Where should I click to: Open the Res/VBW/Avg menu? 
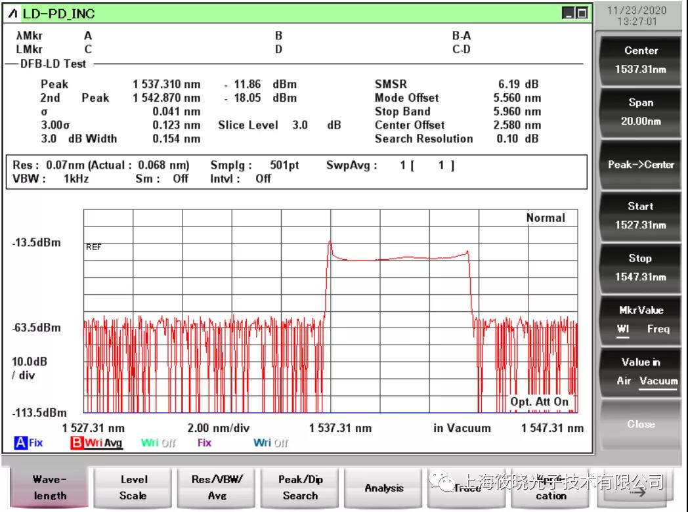217,488
